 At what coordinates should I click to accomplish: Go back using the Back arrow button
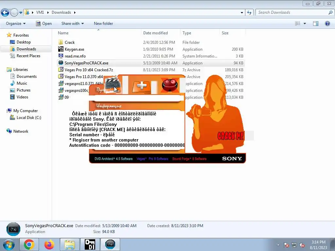pos(5,13)
